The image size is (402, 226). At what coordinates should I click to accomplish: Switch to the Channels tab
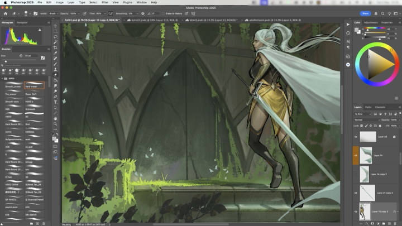coord(380,107)
